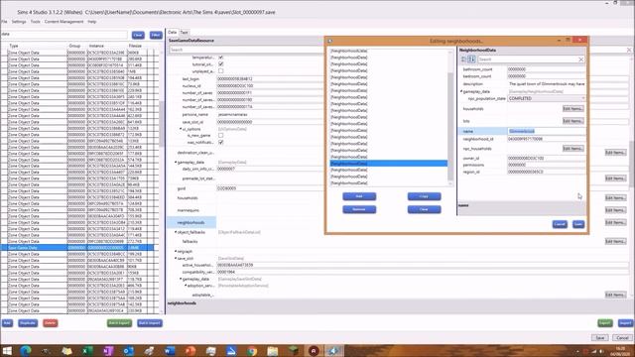Open the File menu
This screenshot has height=357, width=635.
[4, 22]
